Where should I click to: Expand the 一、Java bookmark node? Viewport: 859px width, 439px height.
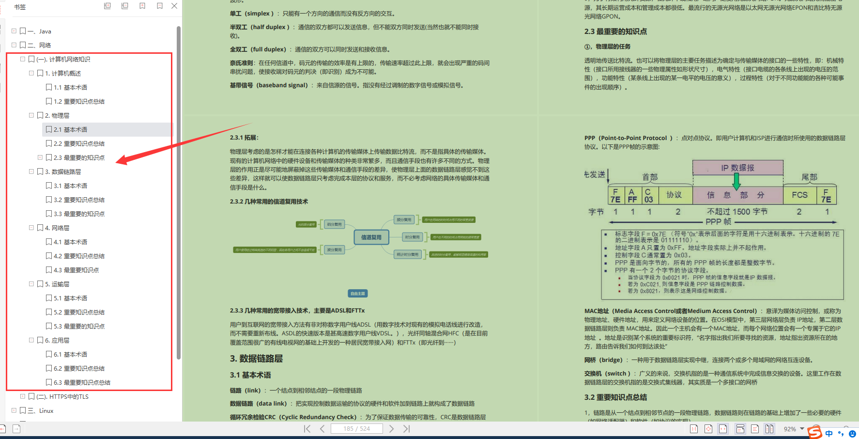tap(14, 31)
